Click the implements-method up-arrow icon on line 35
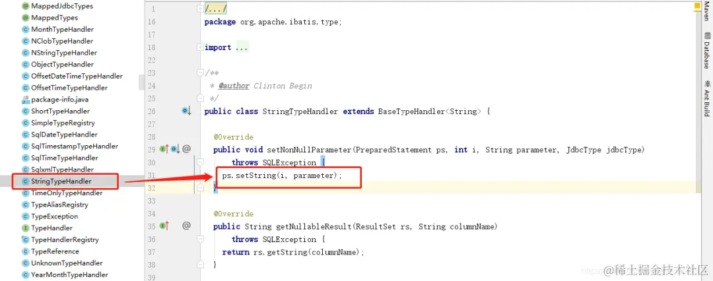The width and height of the screenshot is (713, 281). (164, 226)
